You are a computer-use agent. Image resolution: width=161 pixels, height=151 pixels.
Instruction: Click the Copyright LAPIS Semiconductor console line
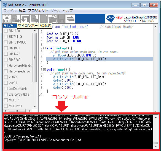(x=43, y=140)
